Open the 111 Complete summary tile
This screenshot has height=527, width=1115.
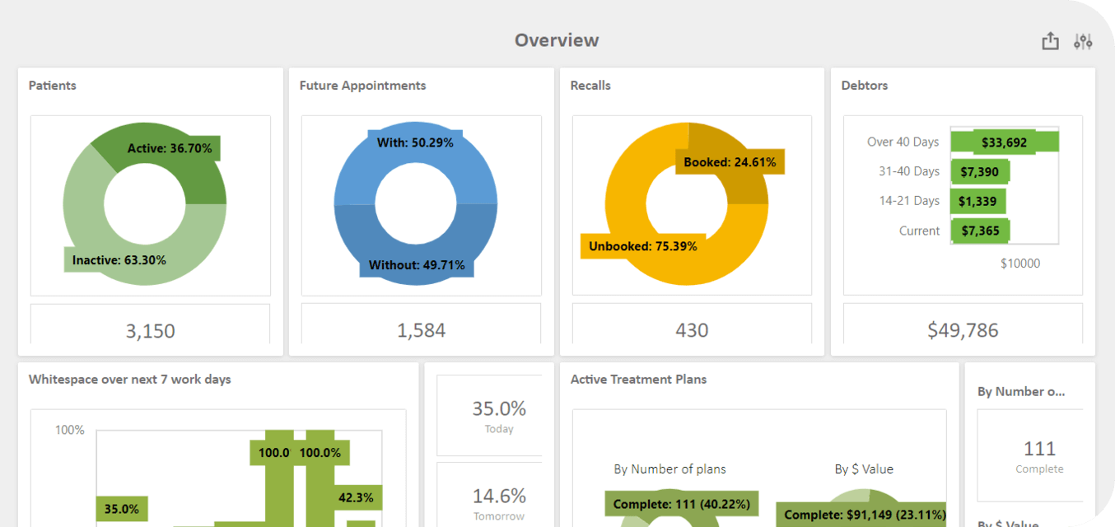1030,455
